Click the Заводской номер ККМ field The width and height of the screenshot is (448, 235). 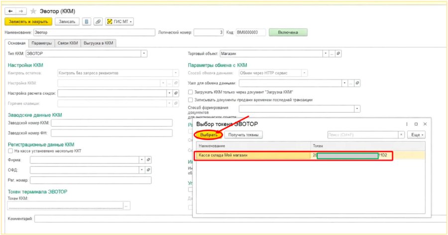pos(112,123)
